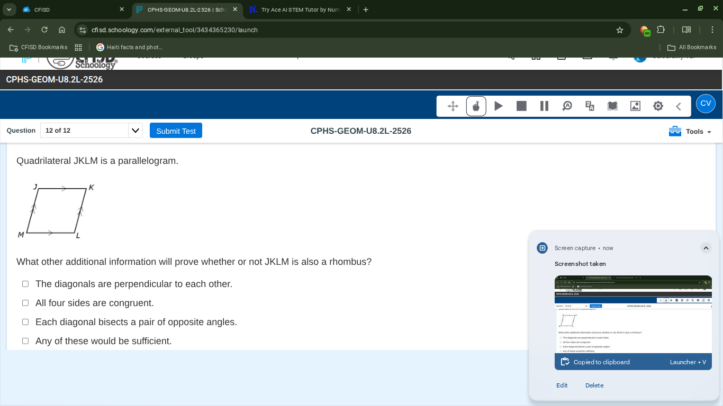Go to the browser home page
723x406 pixels.
[x=62, y=30]
